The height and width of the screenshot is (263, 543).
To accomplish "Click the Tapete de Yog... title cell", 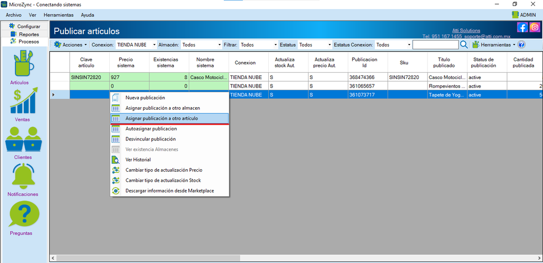I will click(448, 94).
